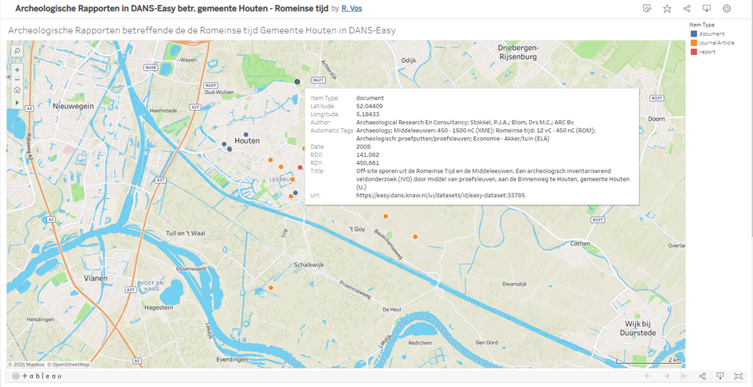The height and width of the screenshot is (387, 753).
Task: Reset map view with home icon
Action: click(x=17, y=90)
